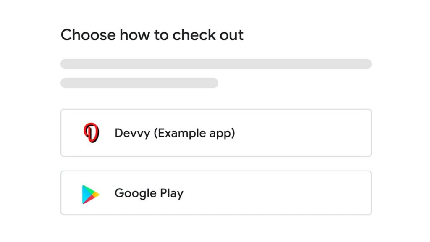The image size is (430, 242).
Task: Click the "Devvy (Example app)" label text
Action: [175, 133]
